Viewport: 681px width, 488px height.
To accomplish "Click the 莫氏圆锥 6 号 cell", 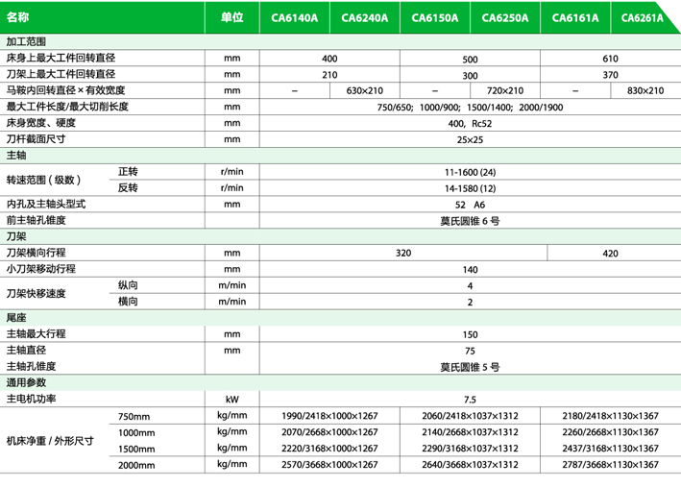I will (x=470, y=220).
